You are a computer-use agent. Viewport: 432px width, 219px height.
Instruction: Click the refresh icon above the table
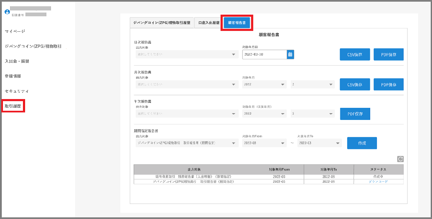point(400,159)
